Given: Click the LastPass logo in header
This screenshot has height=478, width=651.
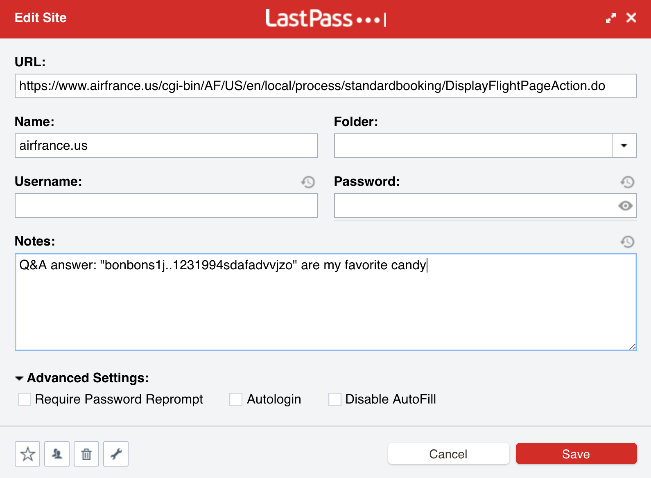Looking at the screenshot, I should pyautogui.click(x=325, y=18).
